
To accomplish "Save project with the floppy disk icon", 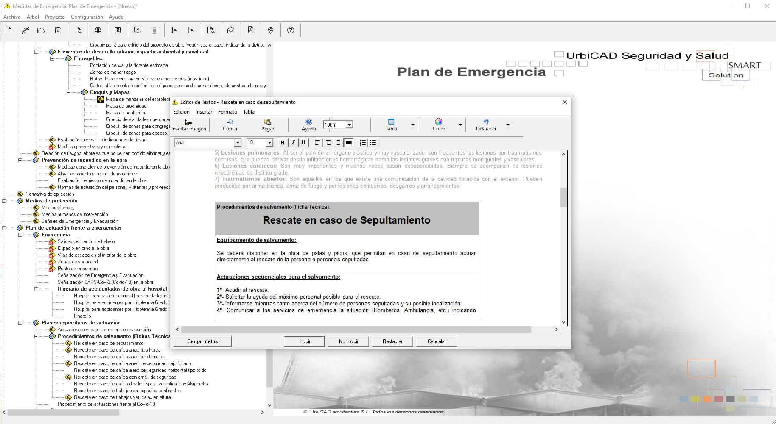I will 58,30.
